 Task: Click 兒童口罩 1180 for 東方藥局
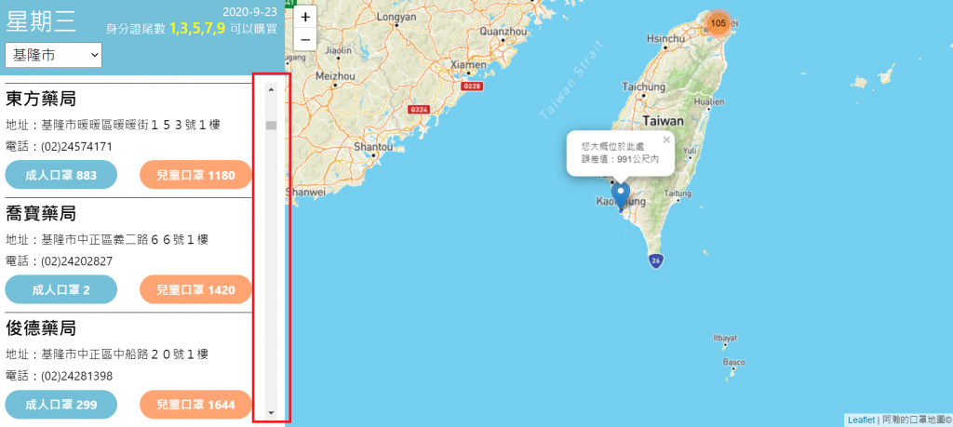point(195,175)
